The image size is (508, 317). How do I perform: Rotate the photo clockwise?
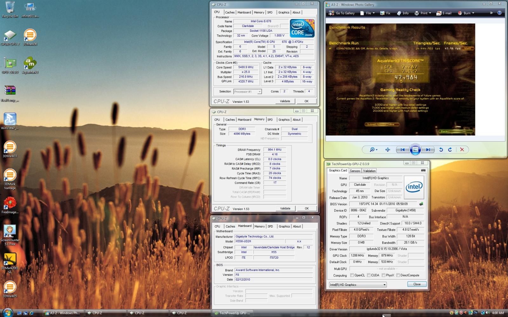point(450,150)
